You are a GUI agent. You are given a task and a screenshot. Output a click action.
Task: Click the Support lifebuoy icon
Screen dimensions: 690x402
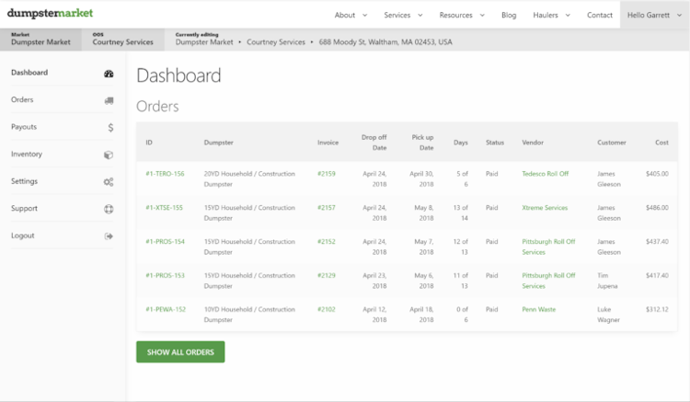109,209
